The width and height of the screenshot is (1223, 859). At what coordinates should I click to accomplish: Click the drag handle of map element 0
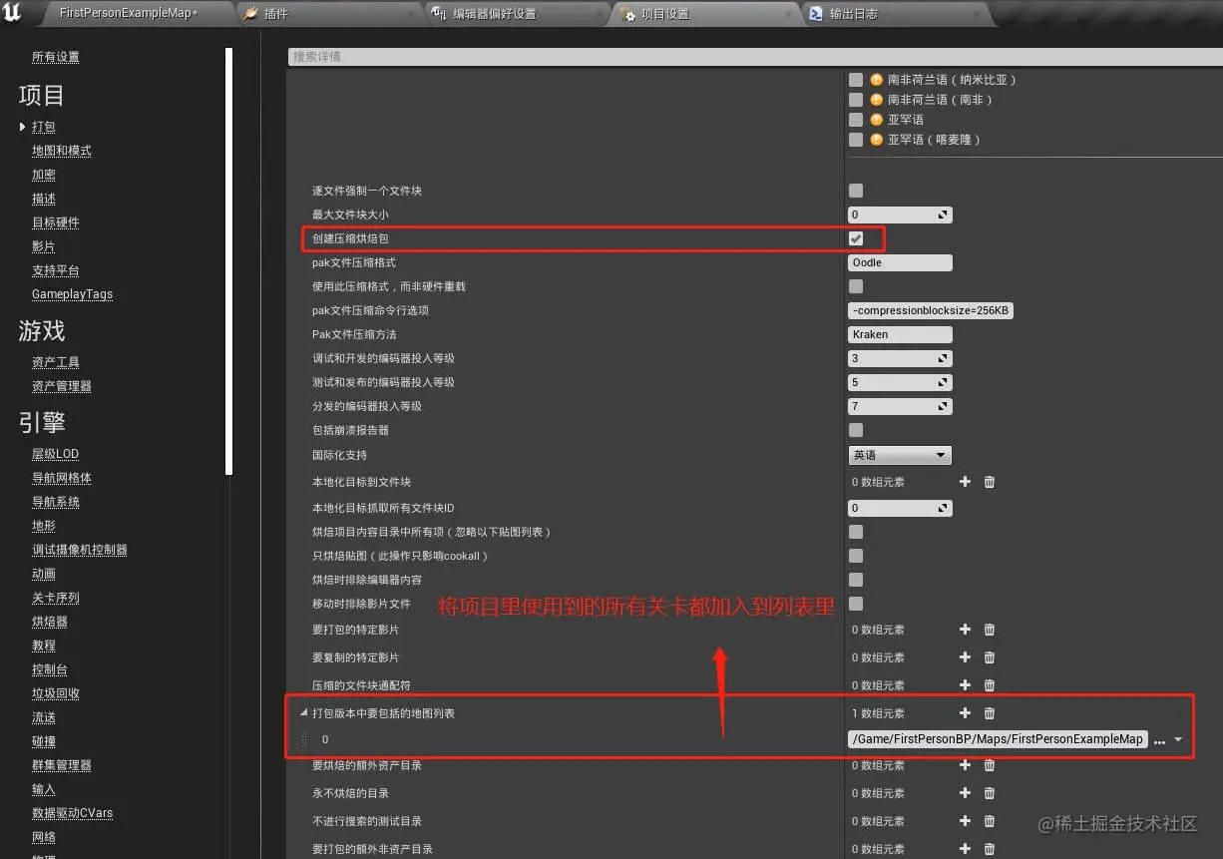point(304,739)
